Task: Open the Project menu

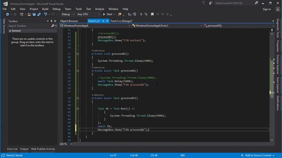Action: pos(34,9)
